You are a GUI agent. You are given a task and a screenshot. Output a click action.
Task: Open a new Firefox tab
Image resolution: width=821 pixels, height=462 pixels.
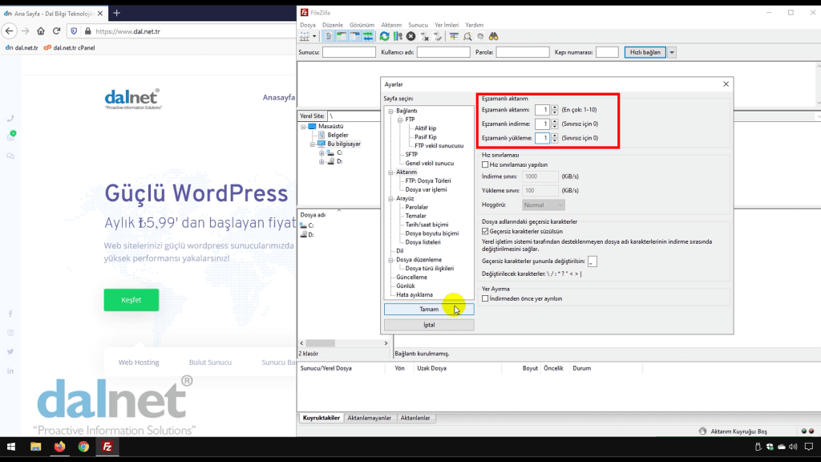click(x=117, y=13)
